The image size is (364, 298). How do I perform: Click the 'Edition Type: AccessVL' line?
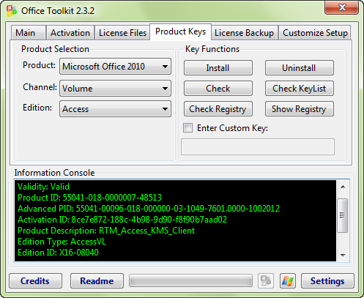[62, 242]
